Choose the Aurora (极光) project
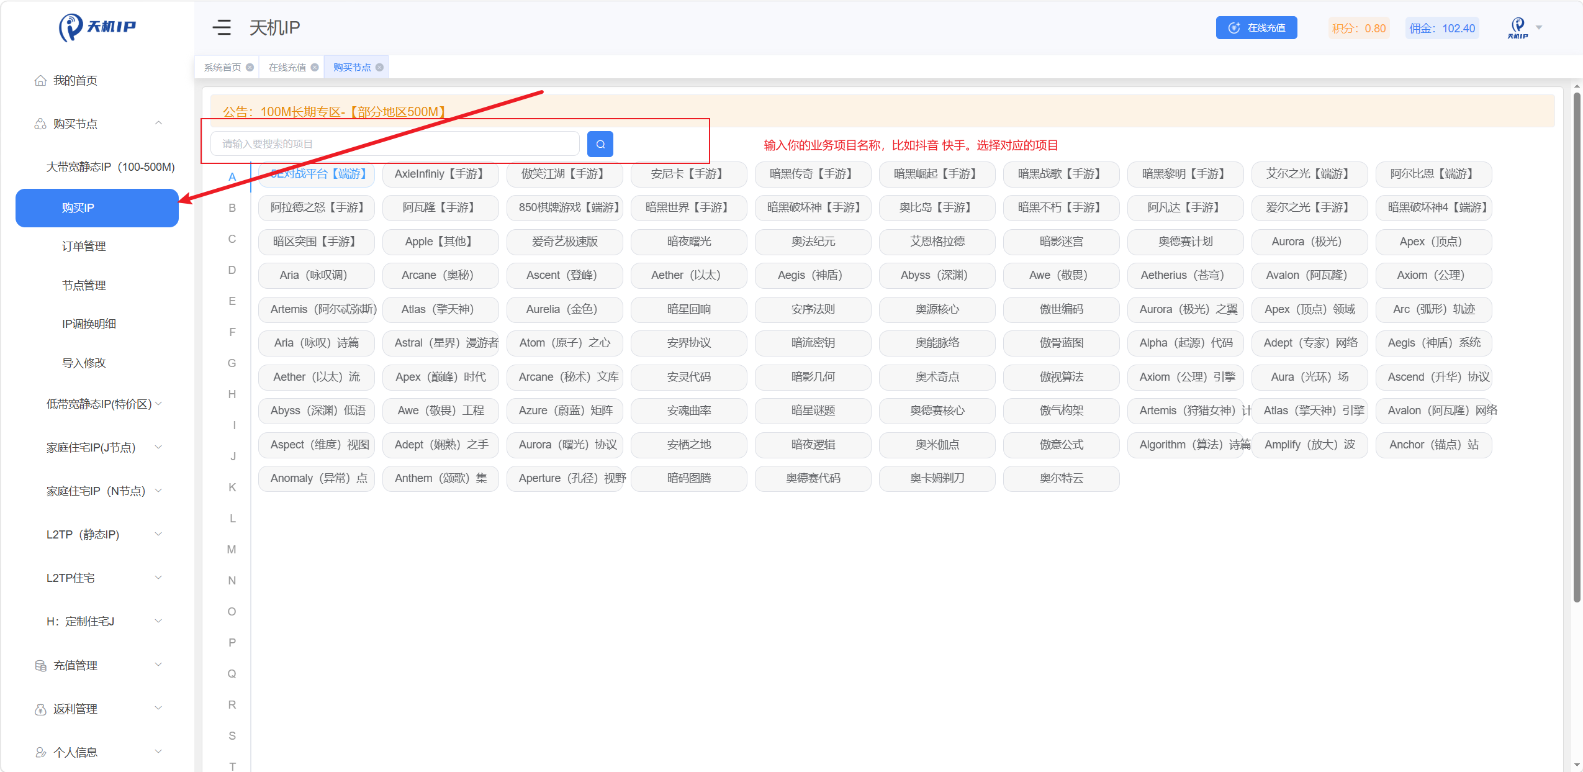Screen dimensions: 1583x772 (x=1310, y=242)
